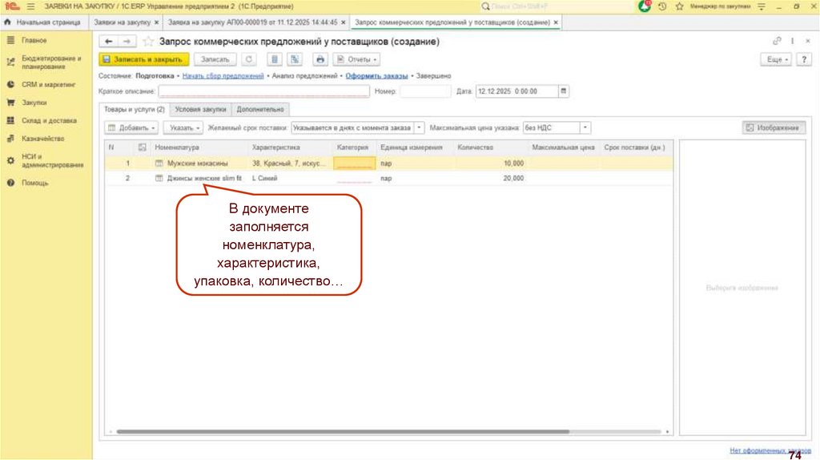Screen dimensions: 820x460
Task: Switch to the Условия закупки tab
Action: [200, 109]
